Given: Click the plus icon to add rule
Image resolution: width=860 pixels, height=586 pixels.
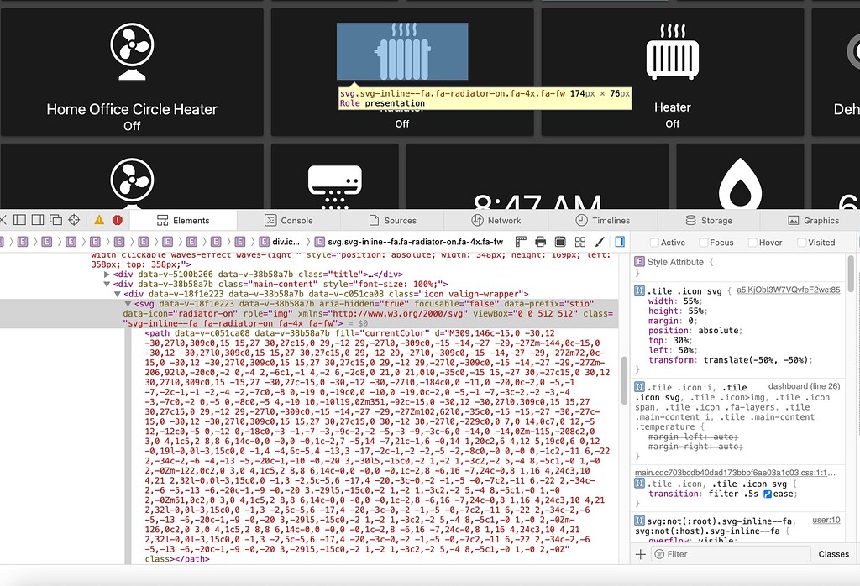Looking at the screenshot, I should coord(641,554).
